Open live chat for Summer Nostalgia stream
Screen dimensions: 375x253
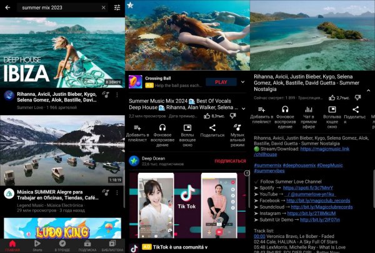[309, 117]
